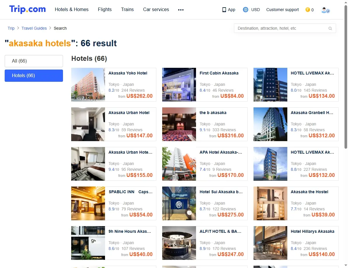
Task: Click the Trip.com logo
Action: click(x=27, y=9)
